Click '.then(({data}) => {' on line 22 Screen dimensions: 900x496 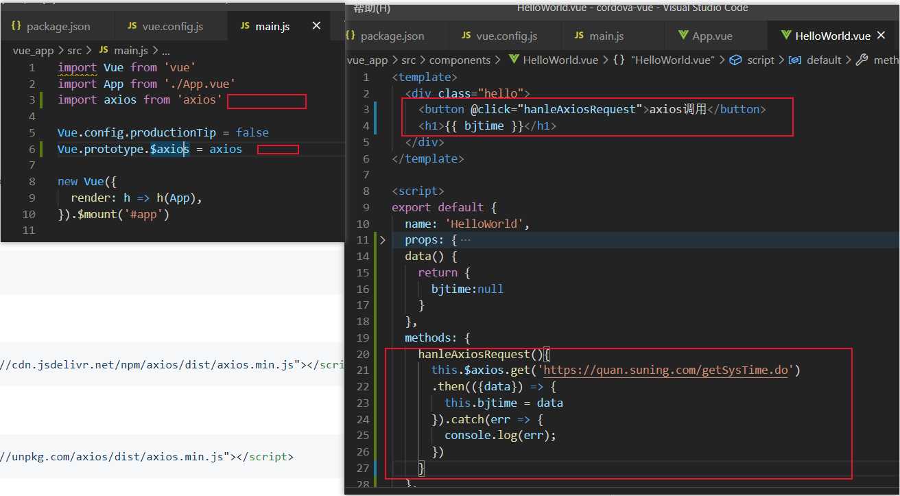tap(493, 387)
